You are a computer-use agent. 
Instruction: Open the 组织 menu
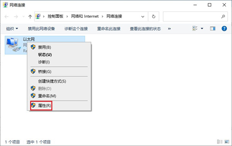(x=12, y=29)
